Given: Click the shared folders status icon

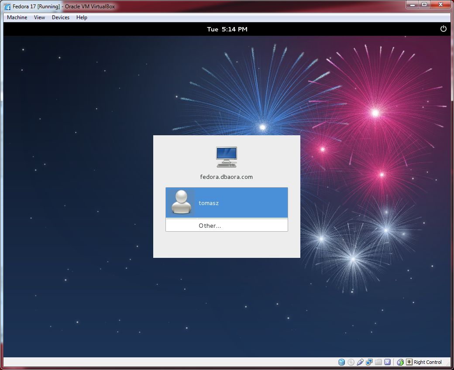Looking at the screenshot, I should 378,362.
